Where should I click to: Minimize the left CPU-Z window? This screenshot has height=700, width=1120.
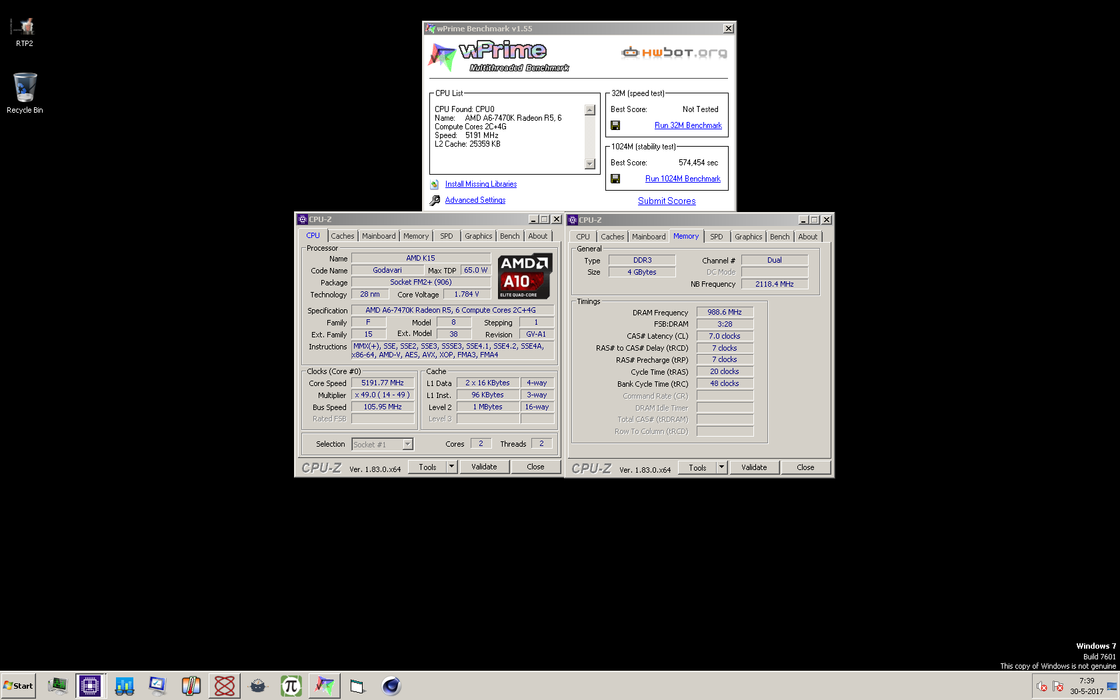pos(533,219)
